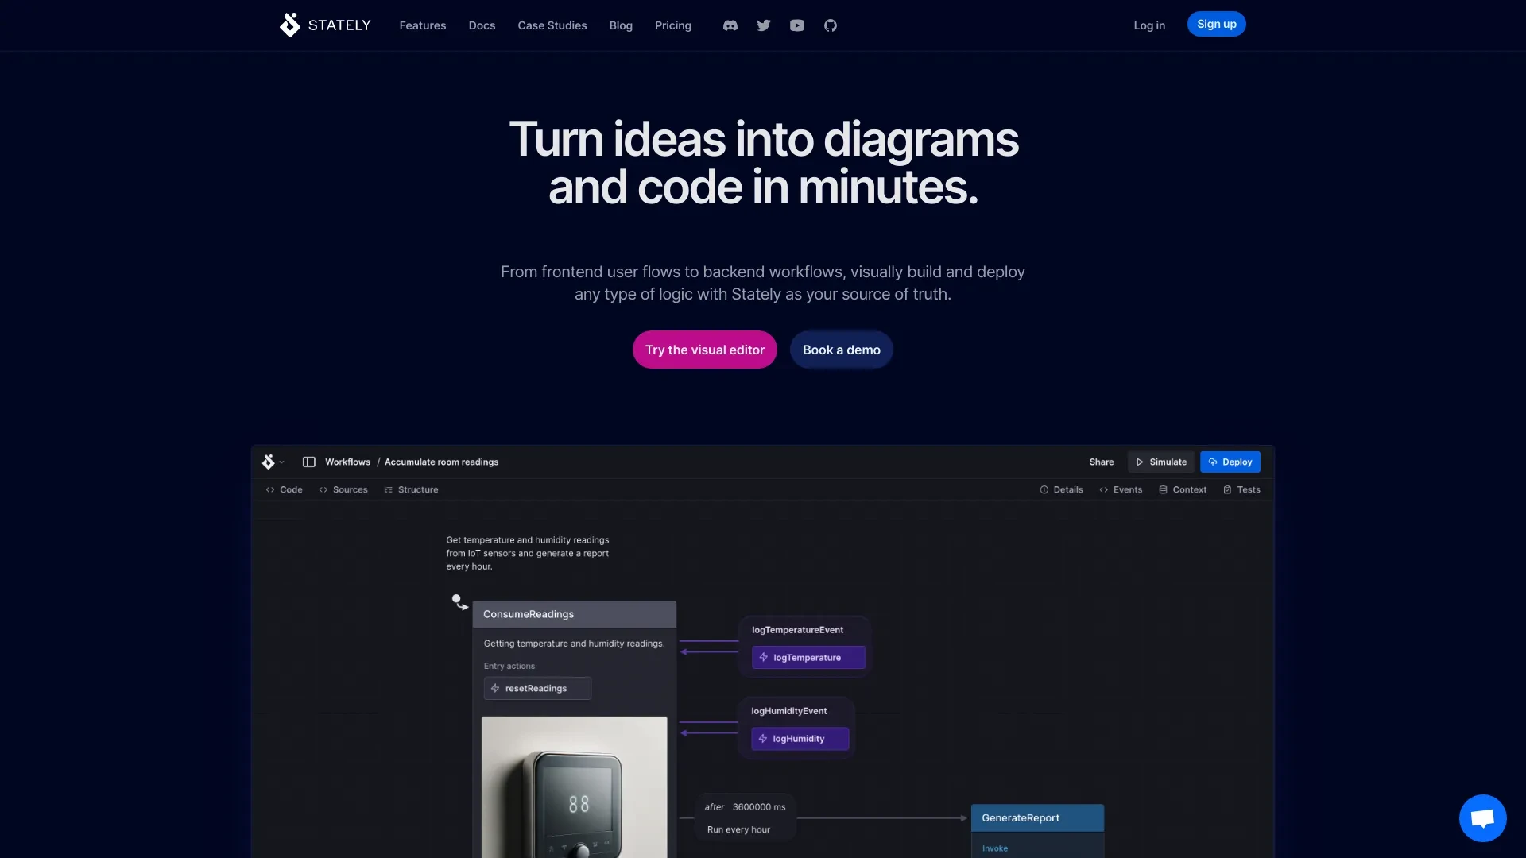Viewport: 1526px width, 858px height.
Task: Click the Tests panel icon
Action: (x=1227, y=489)
